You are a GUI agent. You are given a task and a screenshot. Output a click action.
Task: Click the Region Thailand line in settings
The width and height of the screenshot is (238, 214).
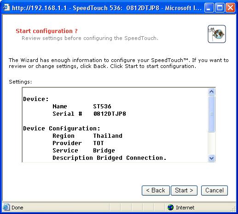87,136
